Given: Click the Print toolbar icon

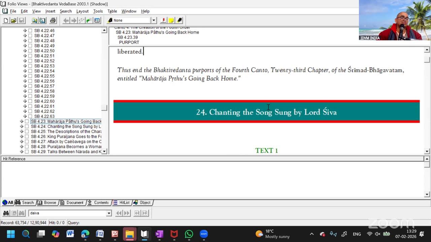Looking at the screenshot, I should click(53, 21).
